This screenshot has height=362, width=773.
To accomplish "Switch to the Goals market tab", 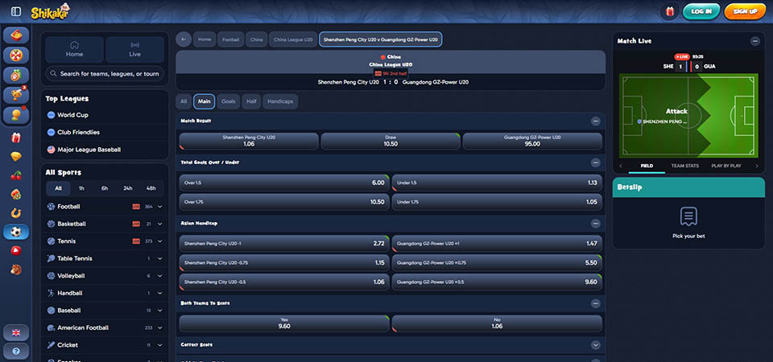I will coord(228,101).
